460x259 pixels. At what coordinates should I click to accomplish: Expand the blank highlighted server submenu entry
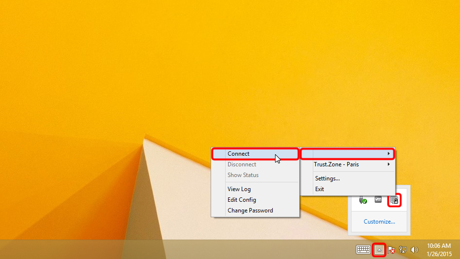click(x=347, y=154)
